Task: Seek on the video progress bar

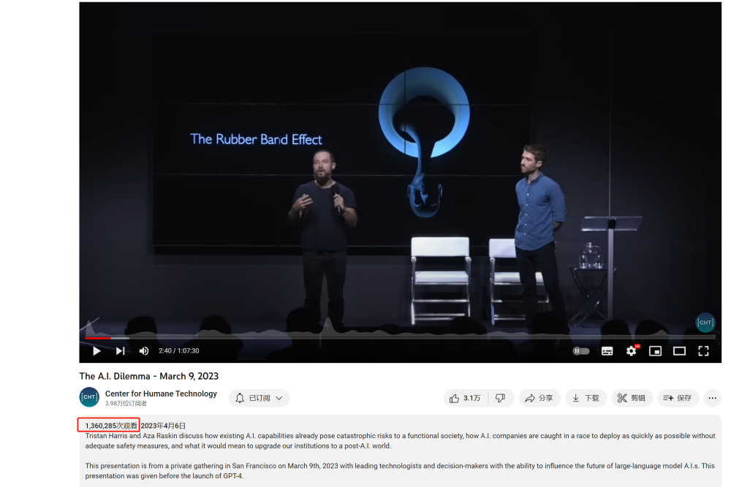Action: (x=400, y=338)
